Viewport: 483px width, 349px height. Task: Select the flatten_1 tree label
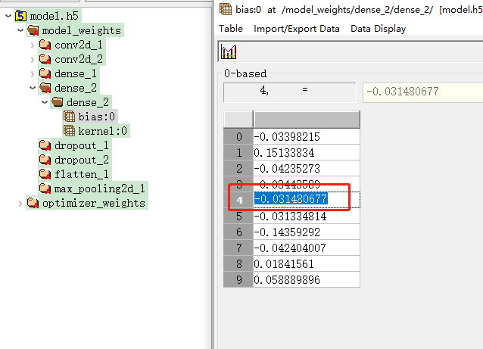point(82,174)
